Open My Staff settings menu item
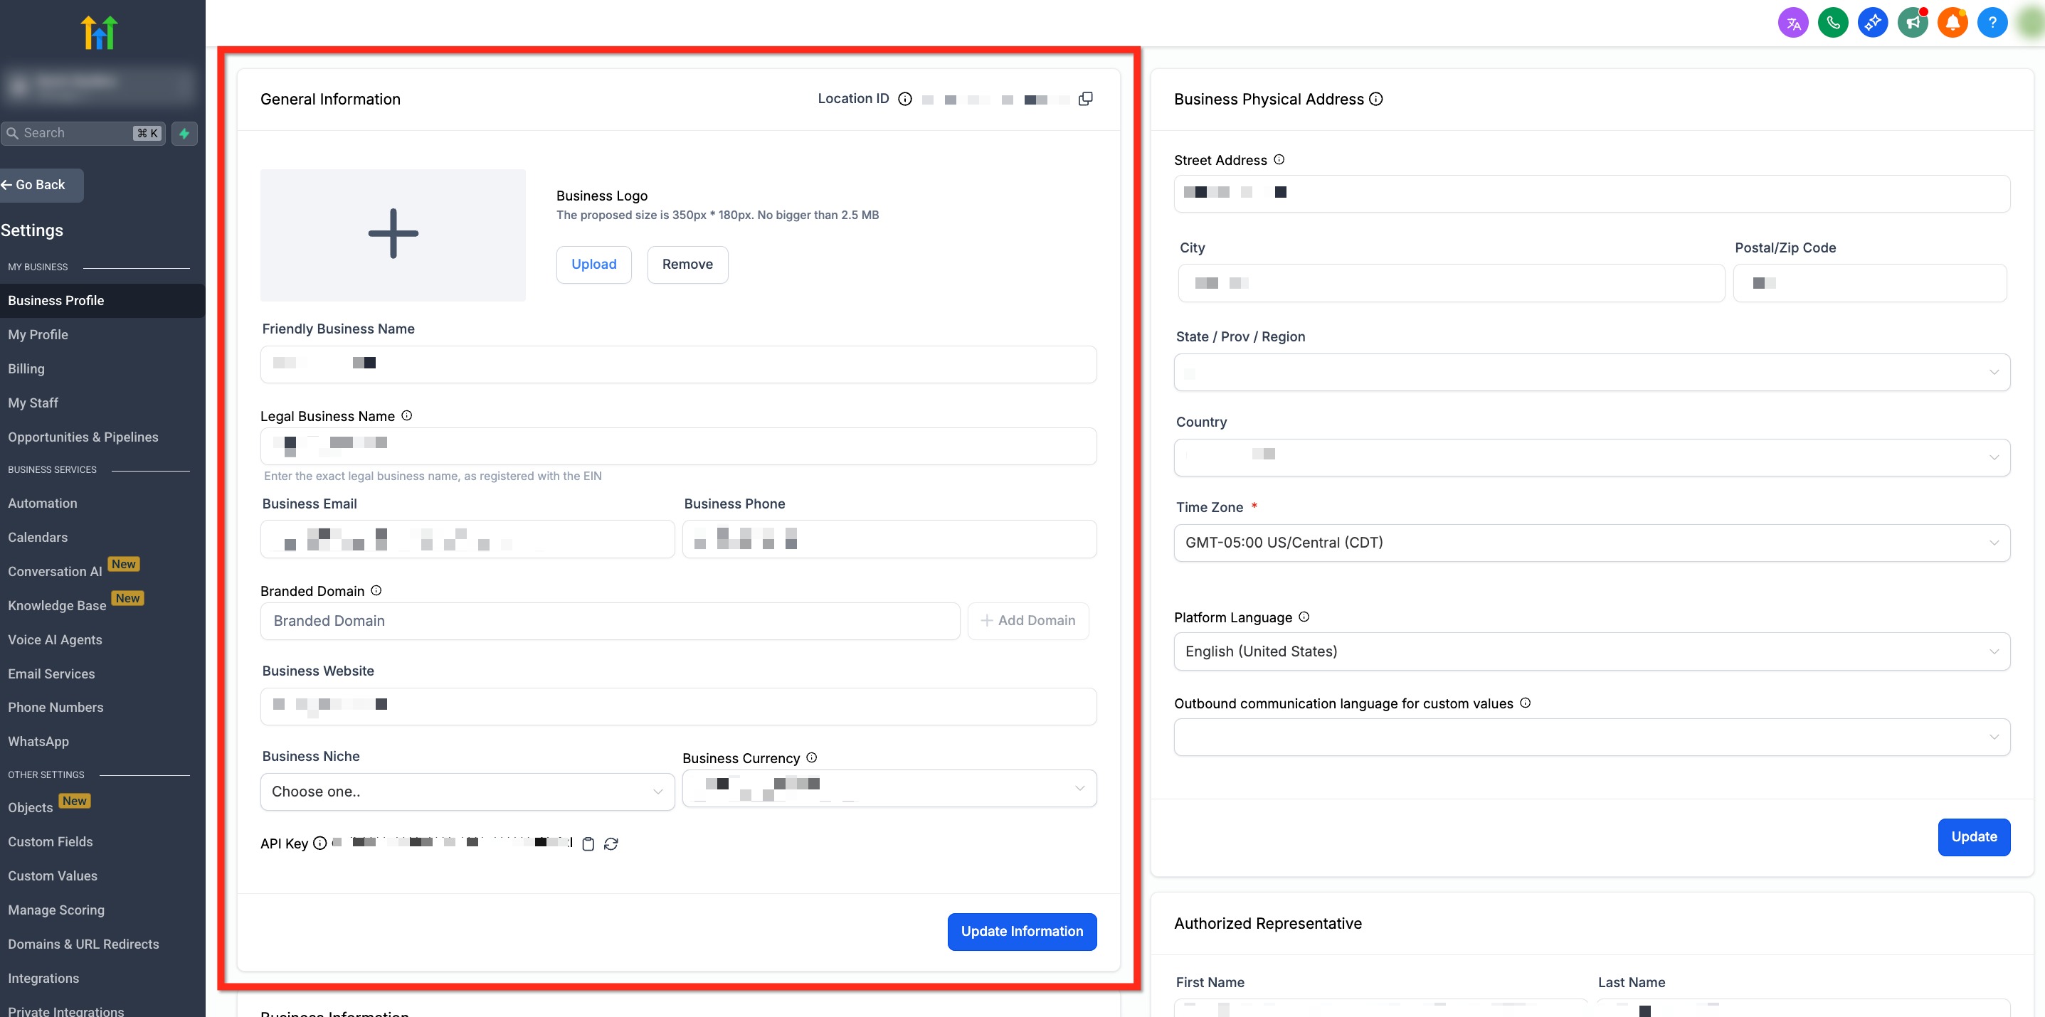 tap(33, 403)
